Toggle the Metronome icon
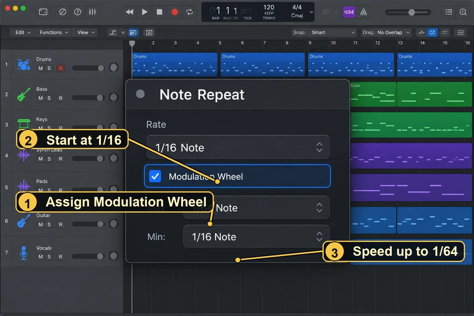Viewport: 474px width, 316px height. [x=364, y=12]
